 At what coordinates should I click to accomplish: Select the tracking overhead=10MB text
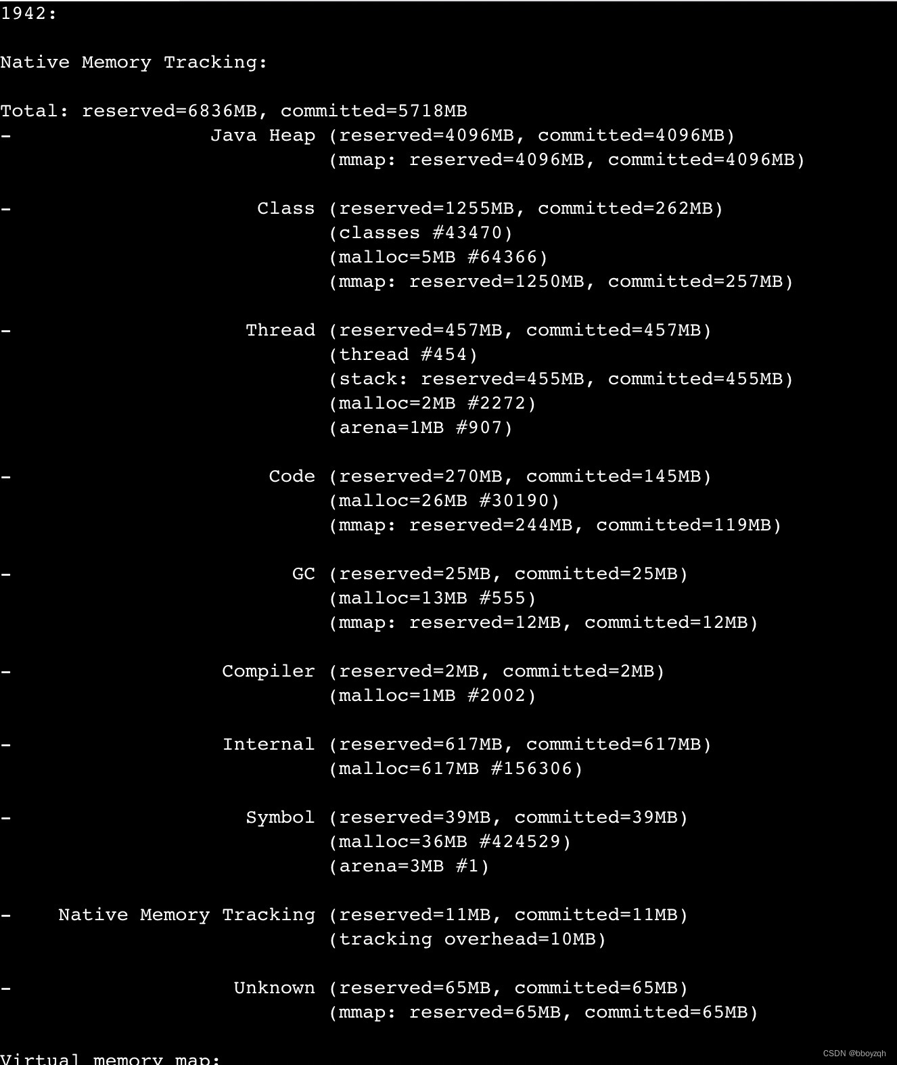pos(467,939)
